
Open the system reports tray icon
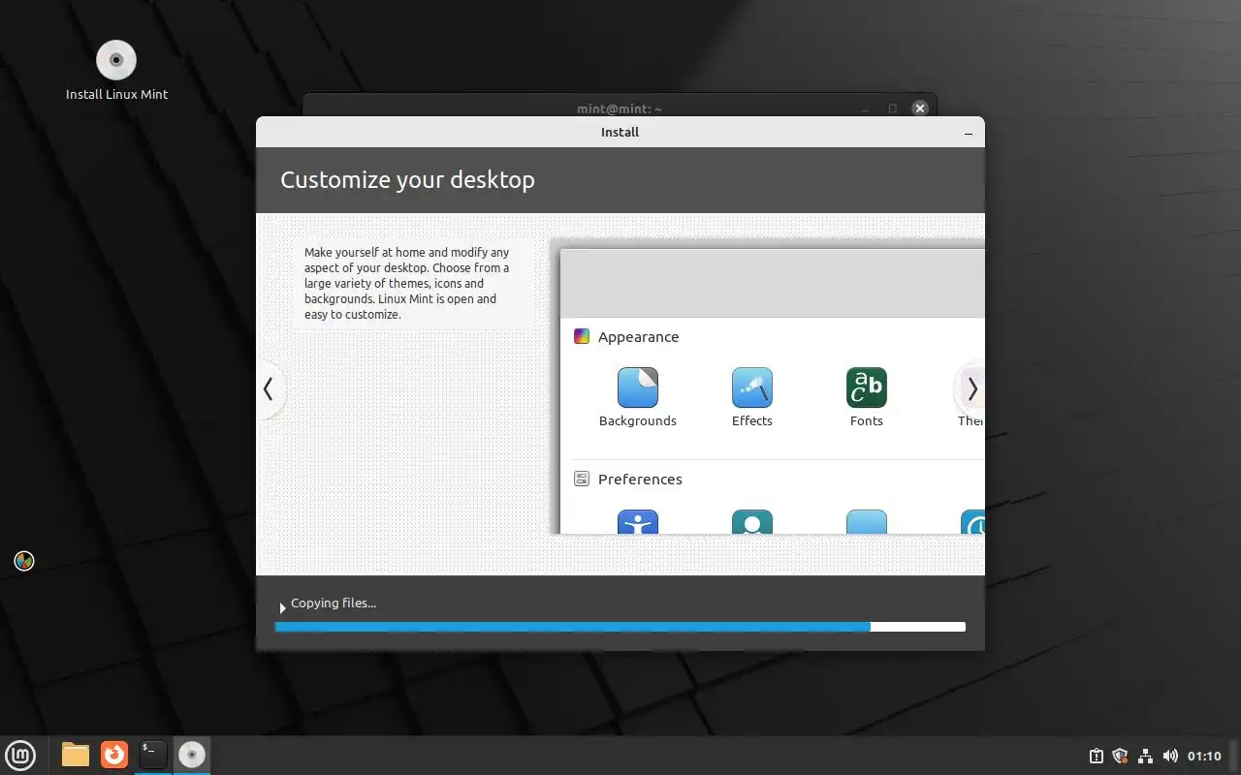[x=1097, y=756]
